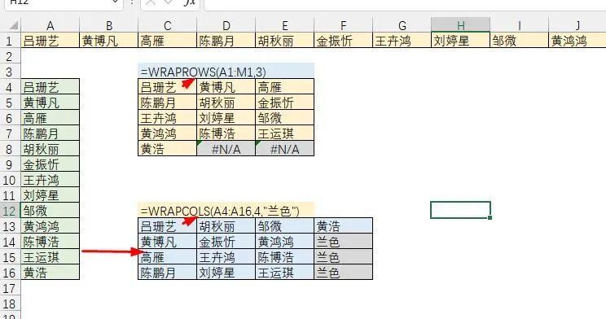The image size is (606, 319).
Task: Click the fx insert function icon
Action: pos(189,2)
